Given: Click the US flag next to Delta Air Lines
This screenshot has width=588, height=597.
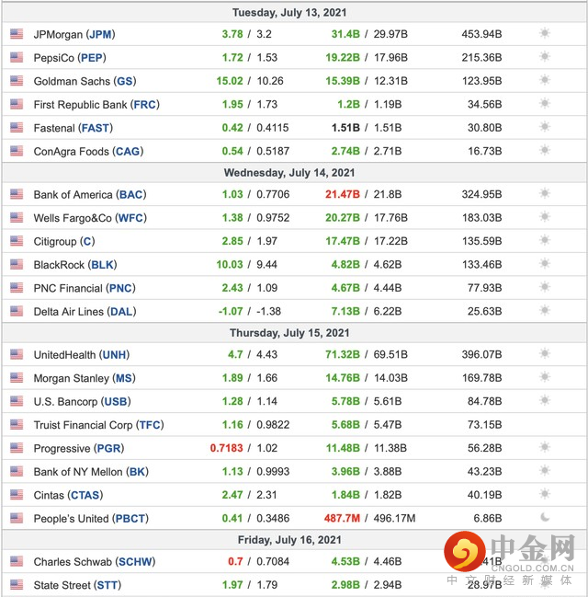Looking at the screenshot, I should coord(17,312).
